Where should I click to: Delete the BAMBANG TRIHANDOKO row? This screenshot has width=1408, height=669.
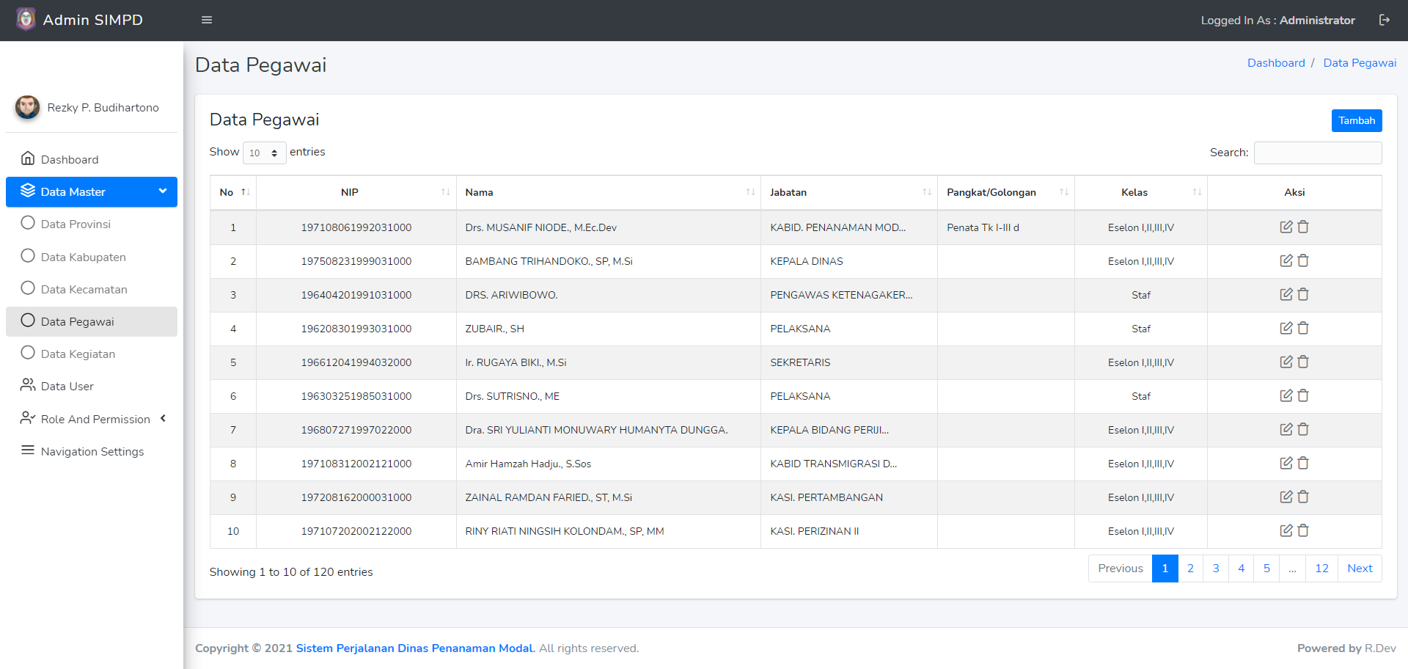coord(1303,261)
